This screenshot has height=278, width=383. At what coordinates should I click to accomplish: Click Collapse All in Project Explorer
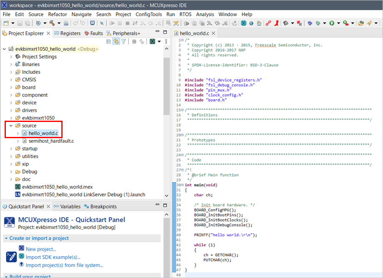pyautogui.click(x=109, y=42)
